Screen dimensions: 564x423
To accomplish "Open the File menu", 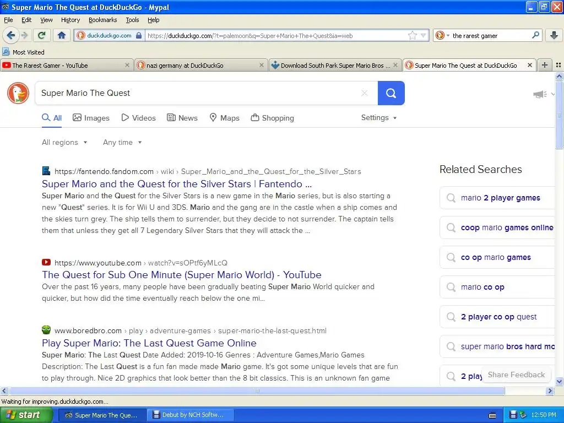I will tap(8, 20).
